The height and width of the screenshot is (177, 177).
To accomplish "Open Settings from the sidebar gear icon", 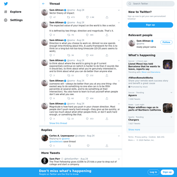I will tap(6, 20).
